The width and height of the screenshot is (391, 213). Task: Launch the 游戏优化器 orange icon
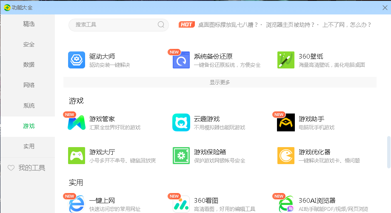[x=286, y=156]
